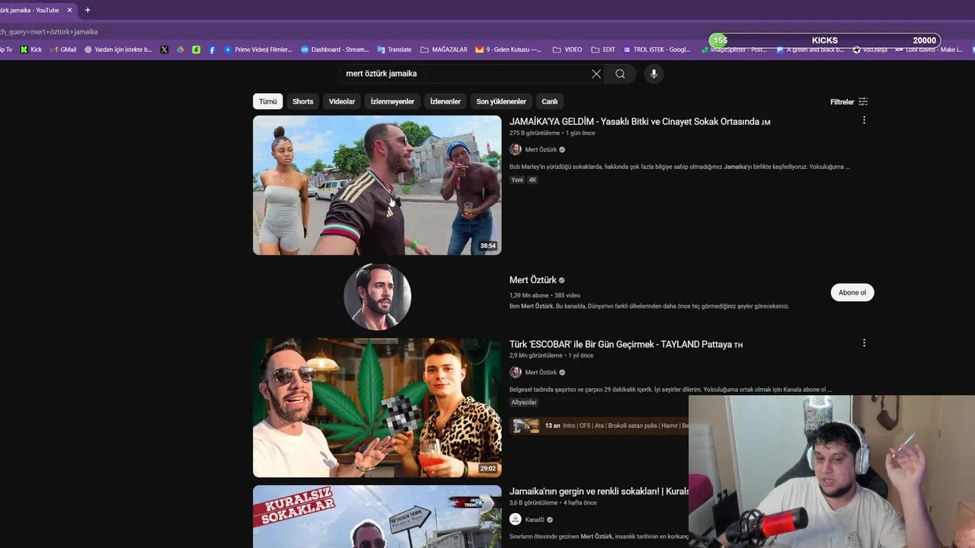Select the İzlenenler filter chip
This screenshot has height=548, width=975.
coord(446,101)
